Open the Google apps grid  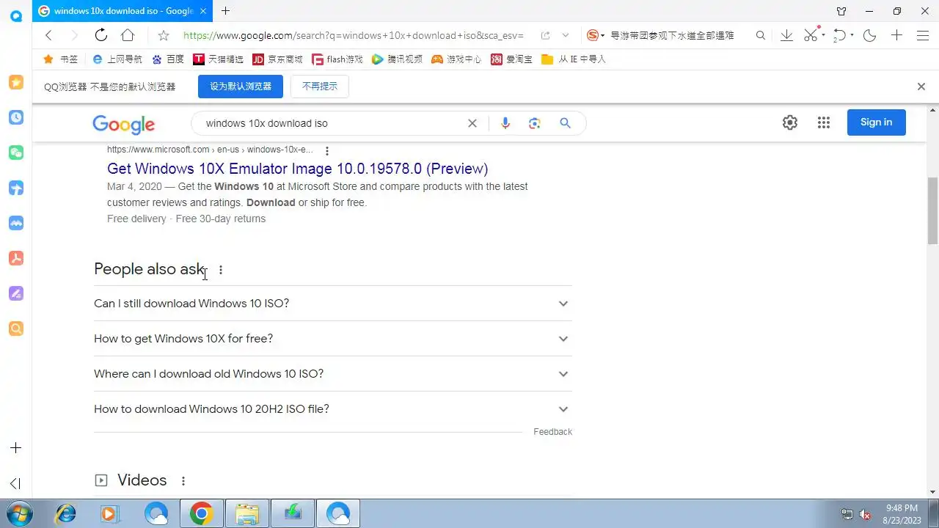[x=824, y=122]
